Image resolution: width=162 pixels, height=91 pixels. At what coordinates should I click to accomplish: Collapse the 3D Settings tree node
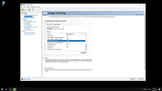coord(22,14)
